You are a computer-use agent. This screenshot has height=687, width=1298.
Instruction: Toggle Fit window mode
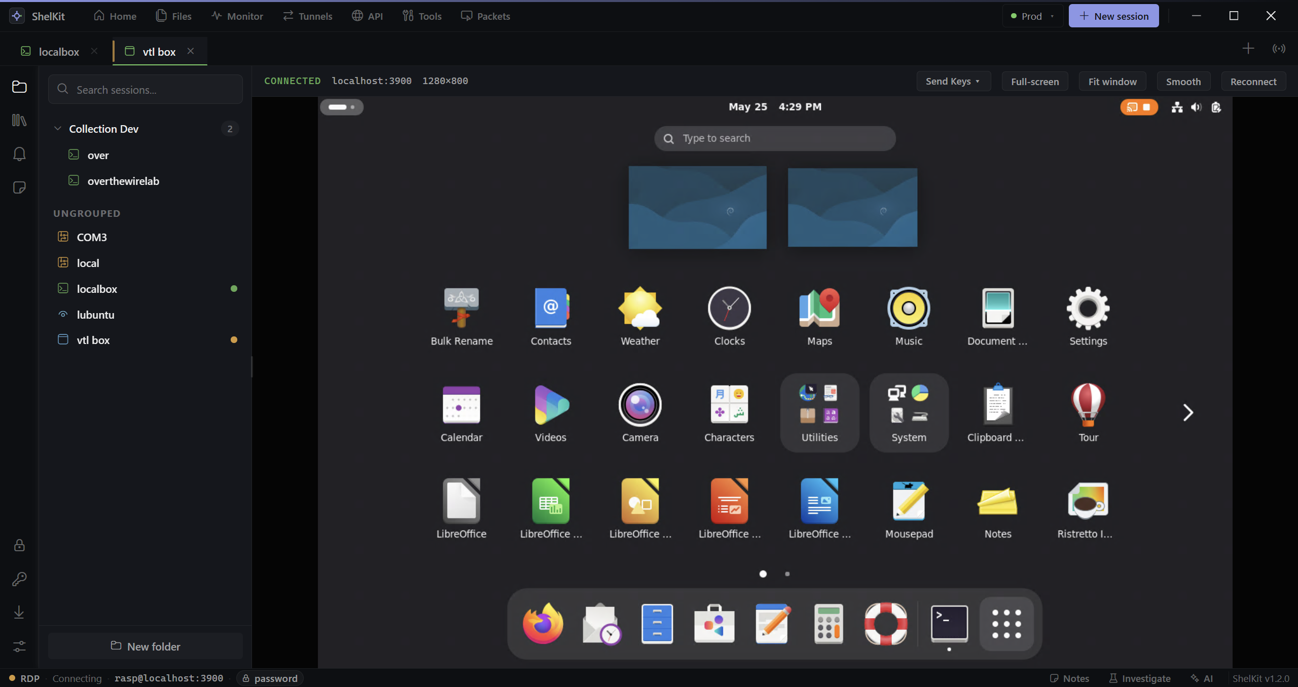click(x=1112, y=81)
